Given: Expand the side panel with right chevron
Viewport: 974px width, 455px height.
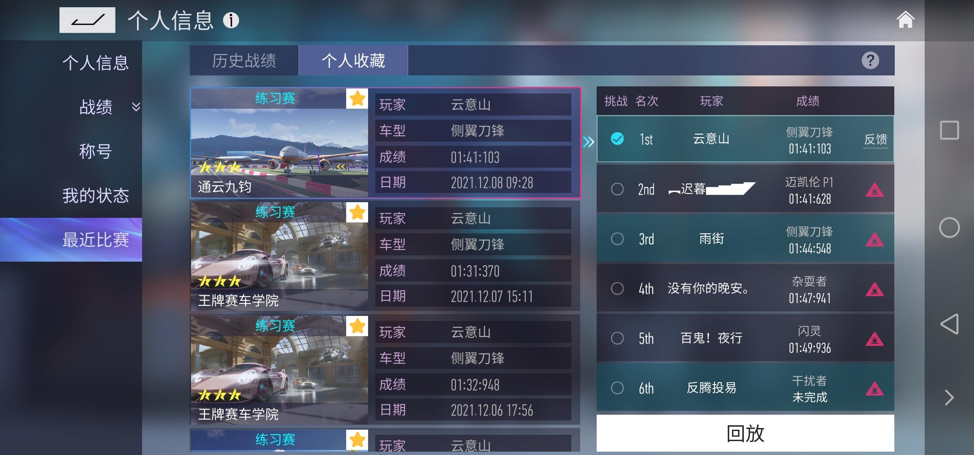Looking at the screenshot, I should tap(949, 397).
